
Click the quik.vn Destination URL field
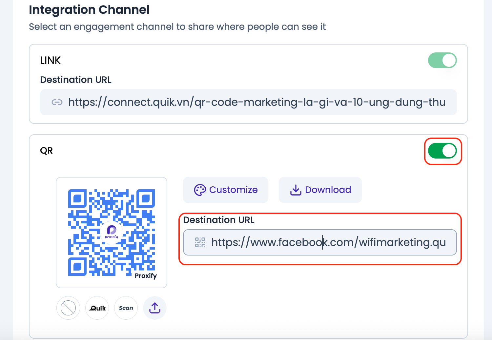click(x=248, y=102)
